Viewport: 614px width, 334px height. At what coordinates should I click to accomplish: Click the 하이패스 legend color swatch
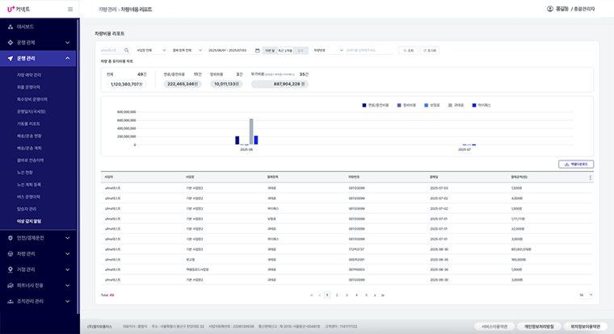click(474, 105)
